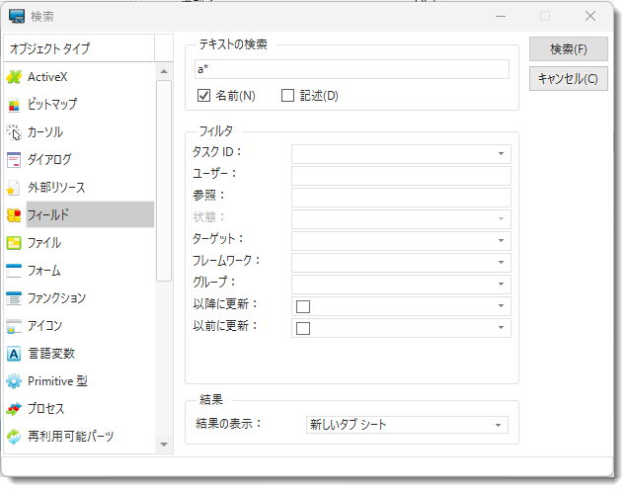Expand the ターゲット dropdown list

501,241
